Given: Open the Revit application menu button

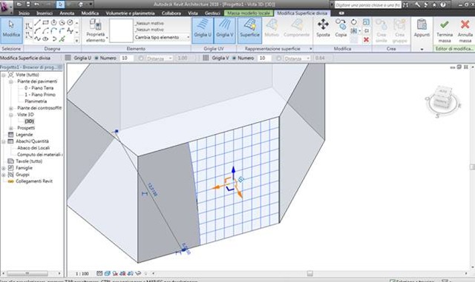Looking at the screenshot, I should [x=6, y=7].
